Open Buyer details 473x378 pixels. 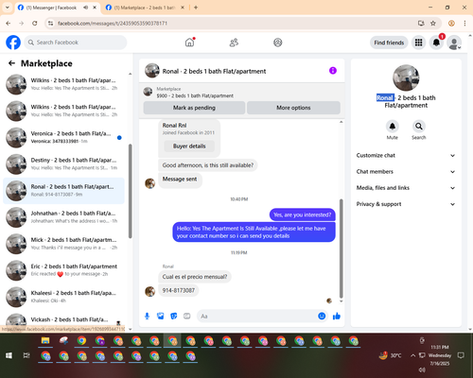pos(189,146)
